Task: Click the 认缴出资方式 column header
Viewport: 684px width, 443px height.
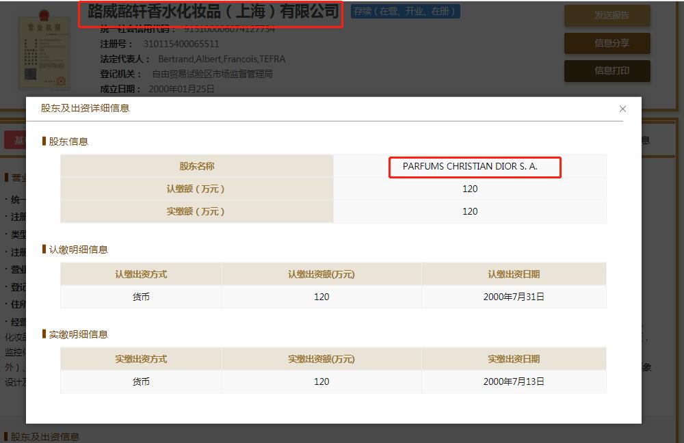Action: (141, 274)
